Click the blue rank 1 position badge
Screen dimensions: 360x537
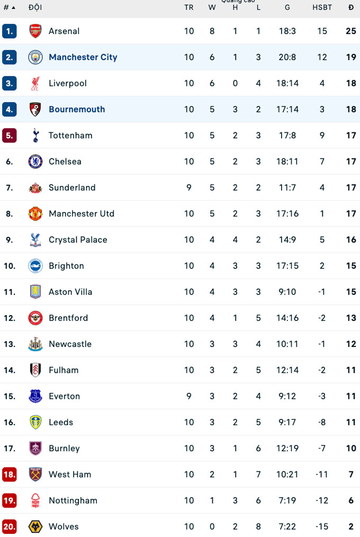coord(10,31)
